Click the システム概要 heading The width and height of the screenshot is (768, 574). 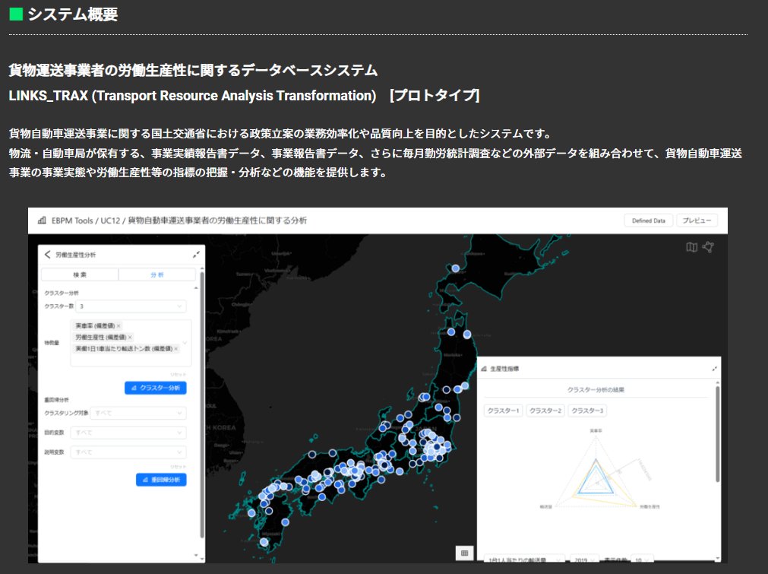coord(72,14)
